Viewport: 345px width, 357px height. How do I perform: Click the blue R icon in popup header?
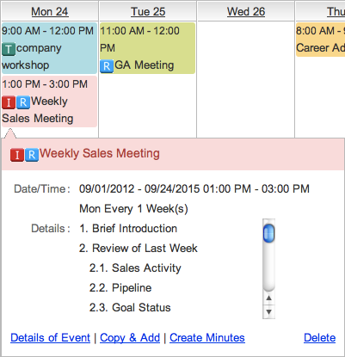tap(32, 155)
